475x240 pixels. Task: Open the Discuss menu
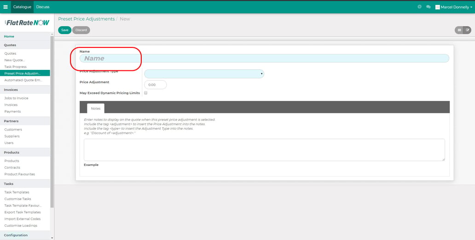[43, 7]
